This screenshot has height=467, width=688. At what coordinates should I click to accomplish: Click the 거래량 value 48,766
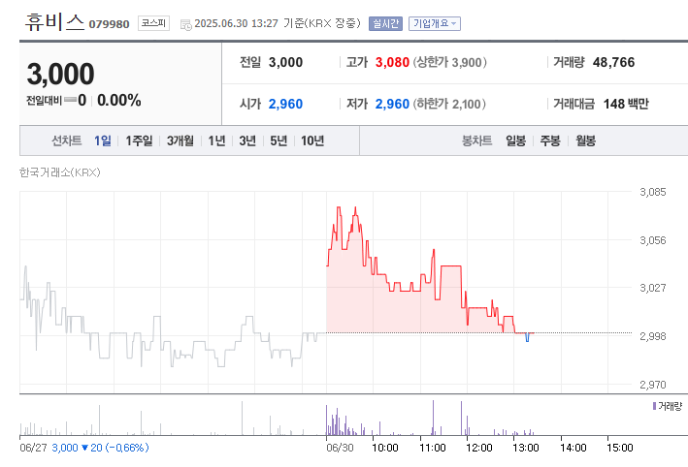pos(614,62)
